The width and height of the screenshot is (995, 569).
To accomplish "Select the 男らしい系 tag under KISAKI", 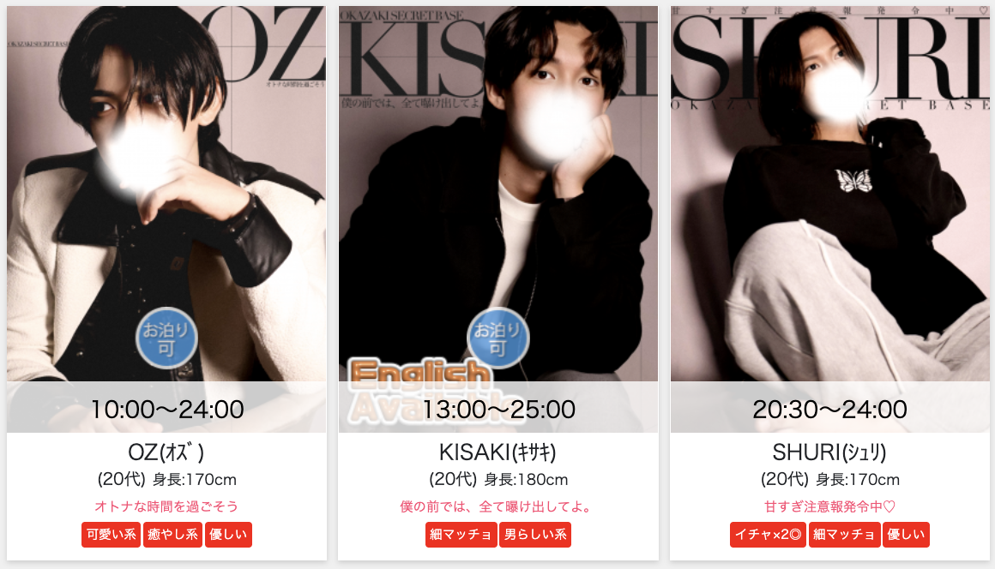I will pyautogui.click(x=535, y=535).
